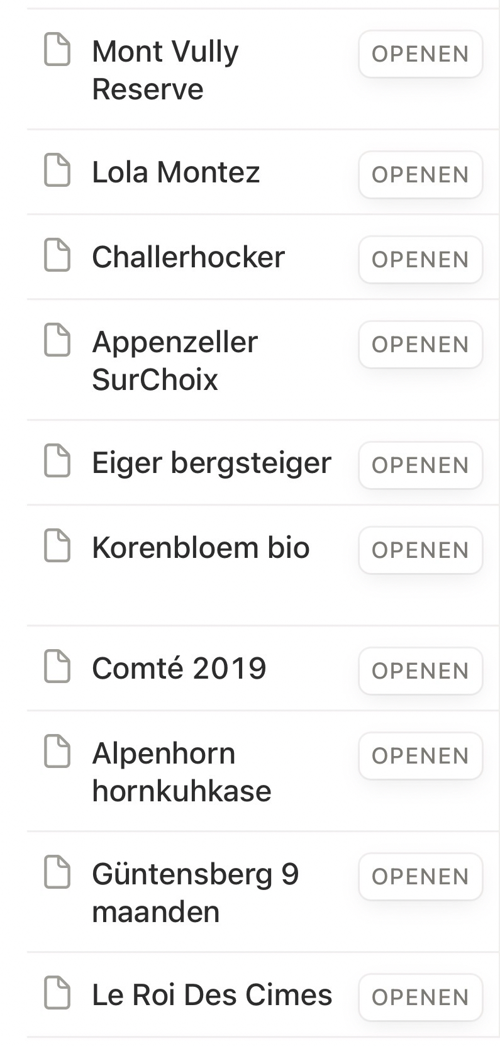
Task: Click the page icon beside Mont Vully Reserve
Action: point(57,50)
